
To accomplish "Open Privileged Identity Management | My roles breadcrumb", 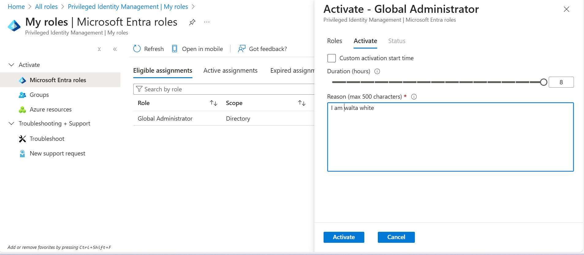I will pyautogui.click(x=128, y=7).
